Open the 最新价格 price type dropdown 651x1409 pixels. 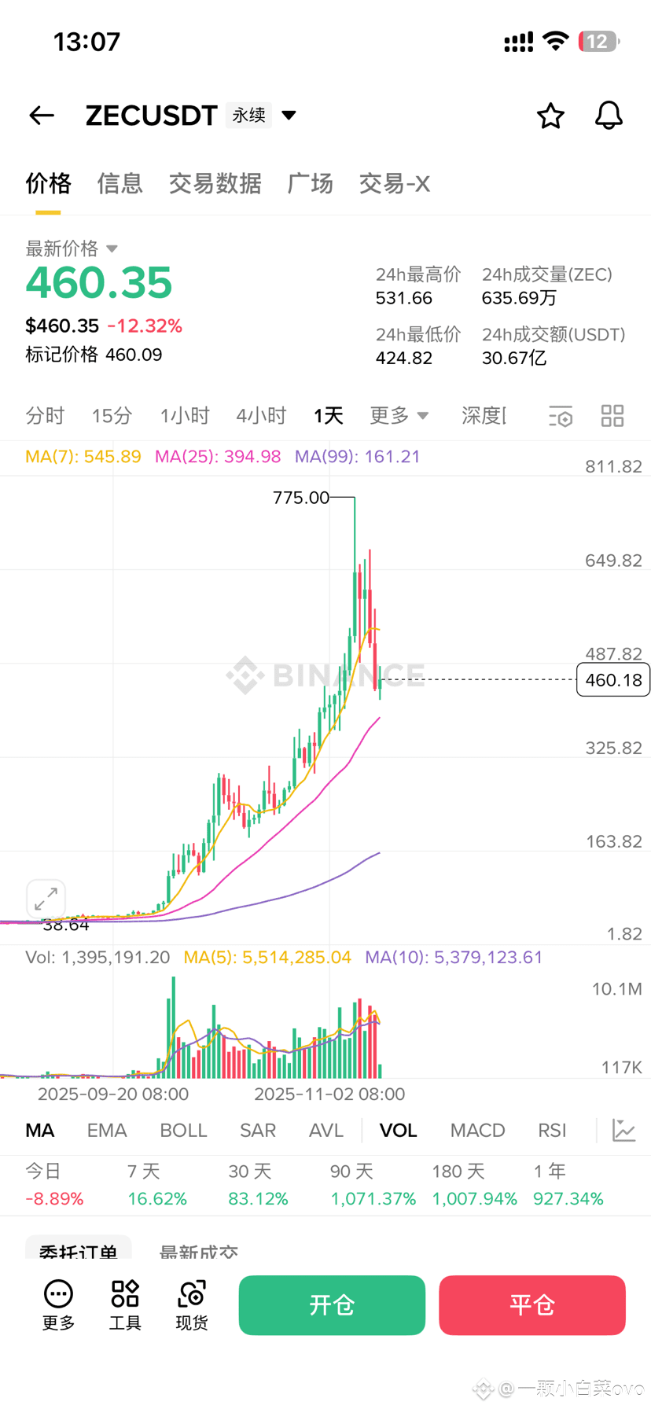click(x=112, y=248)
